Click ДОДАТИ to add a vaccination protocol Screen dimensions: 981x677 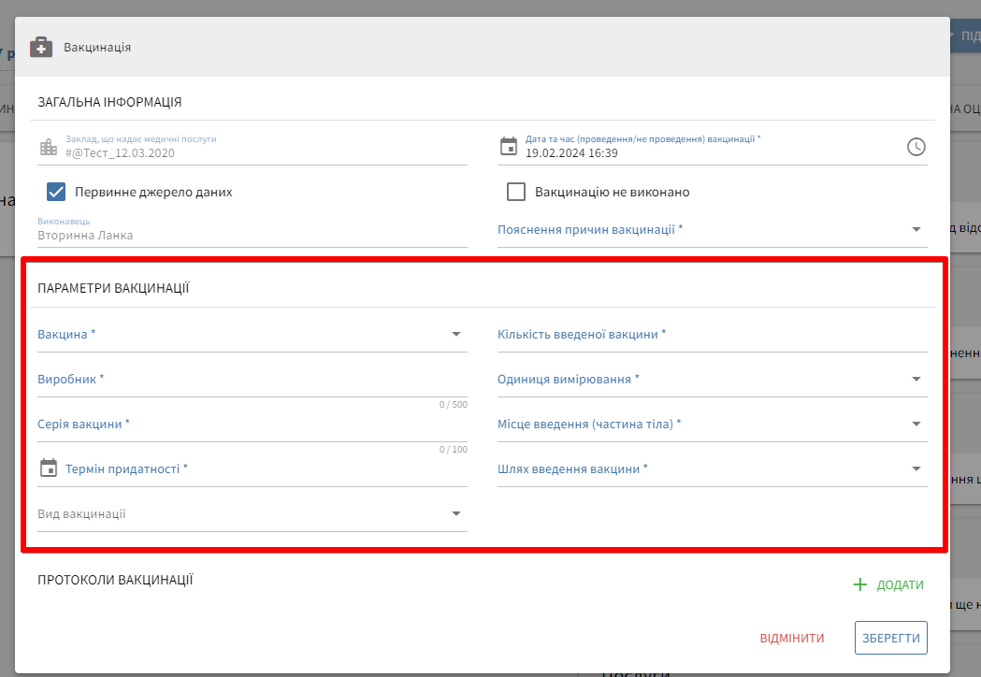pyautogui.click(x=900, y=584)
